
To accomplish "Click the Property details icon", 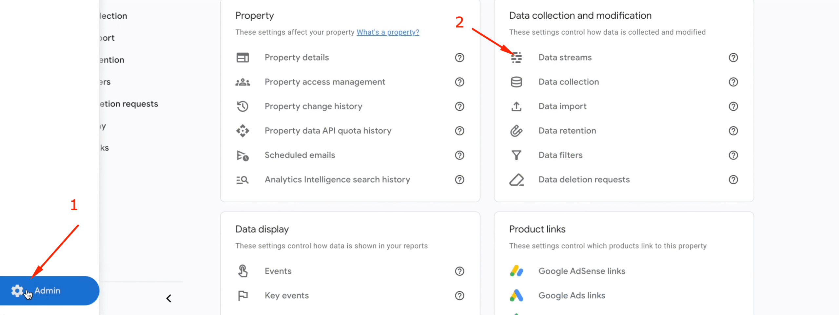I will pos(243,58).
